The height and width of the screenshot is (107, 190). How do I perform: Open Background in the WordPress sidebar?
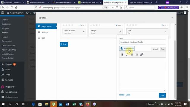[7, 41]
